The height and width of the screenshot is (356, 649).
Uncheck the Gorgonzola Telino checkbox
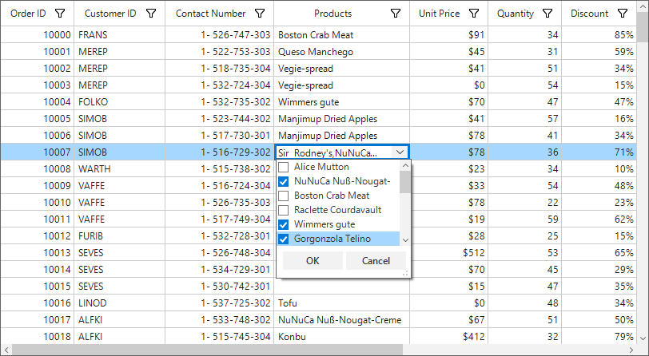click(x=284, y=239)
